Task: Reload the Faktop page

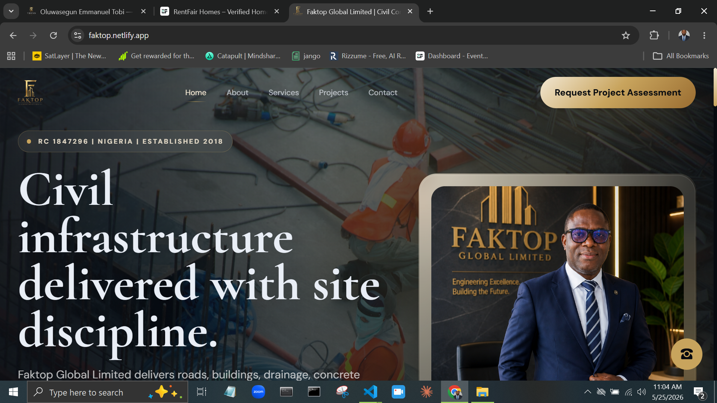Action: click(53, 35)
